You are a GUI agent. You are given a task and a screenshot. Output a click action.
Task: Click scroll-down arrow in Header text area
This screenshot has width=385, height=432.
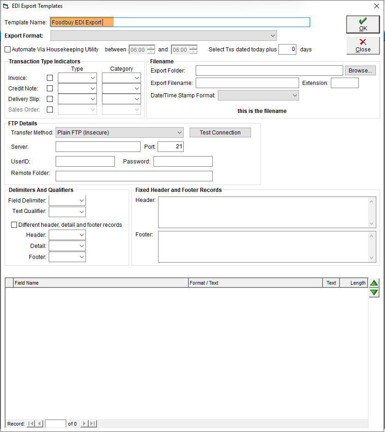(x=372, y=224)
